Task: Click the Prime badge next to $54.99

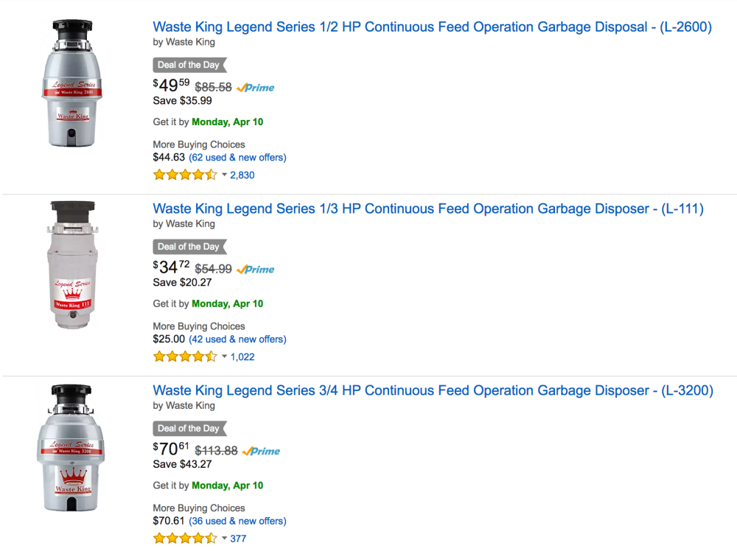Action: coord(256,269)
